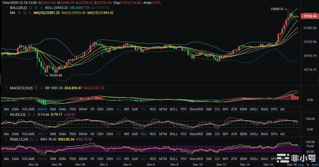Screen dimensions: 319x167
Task: Select AO tab in bar under KDJ chart
Action: [282, 134]
